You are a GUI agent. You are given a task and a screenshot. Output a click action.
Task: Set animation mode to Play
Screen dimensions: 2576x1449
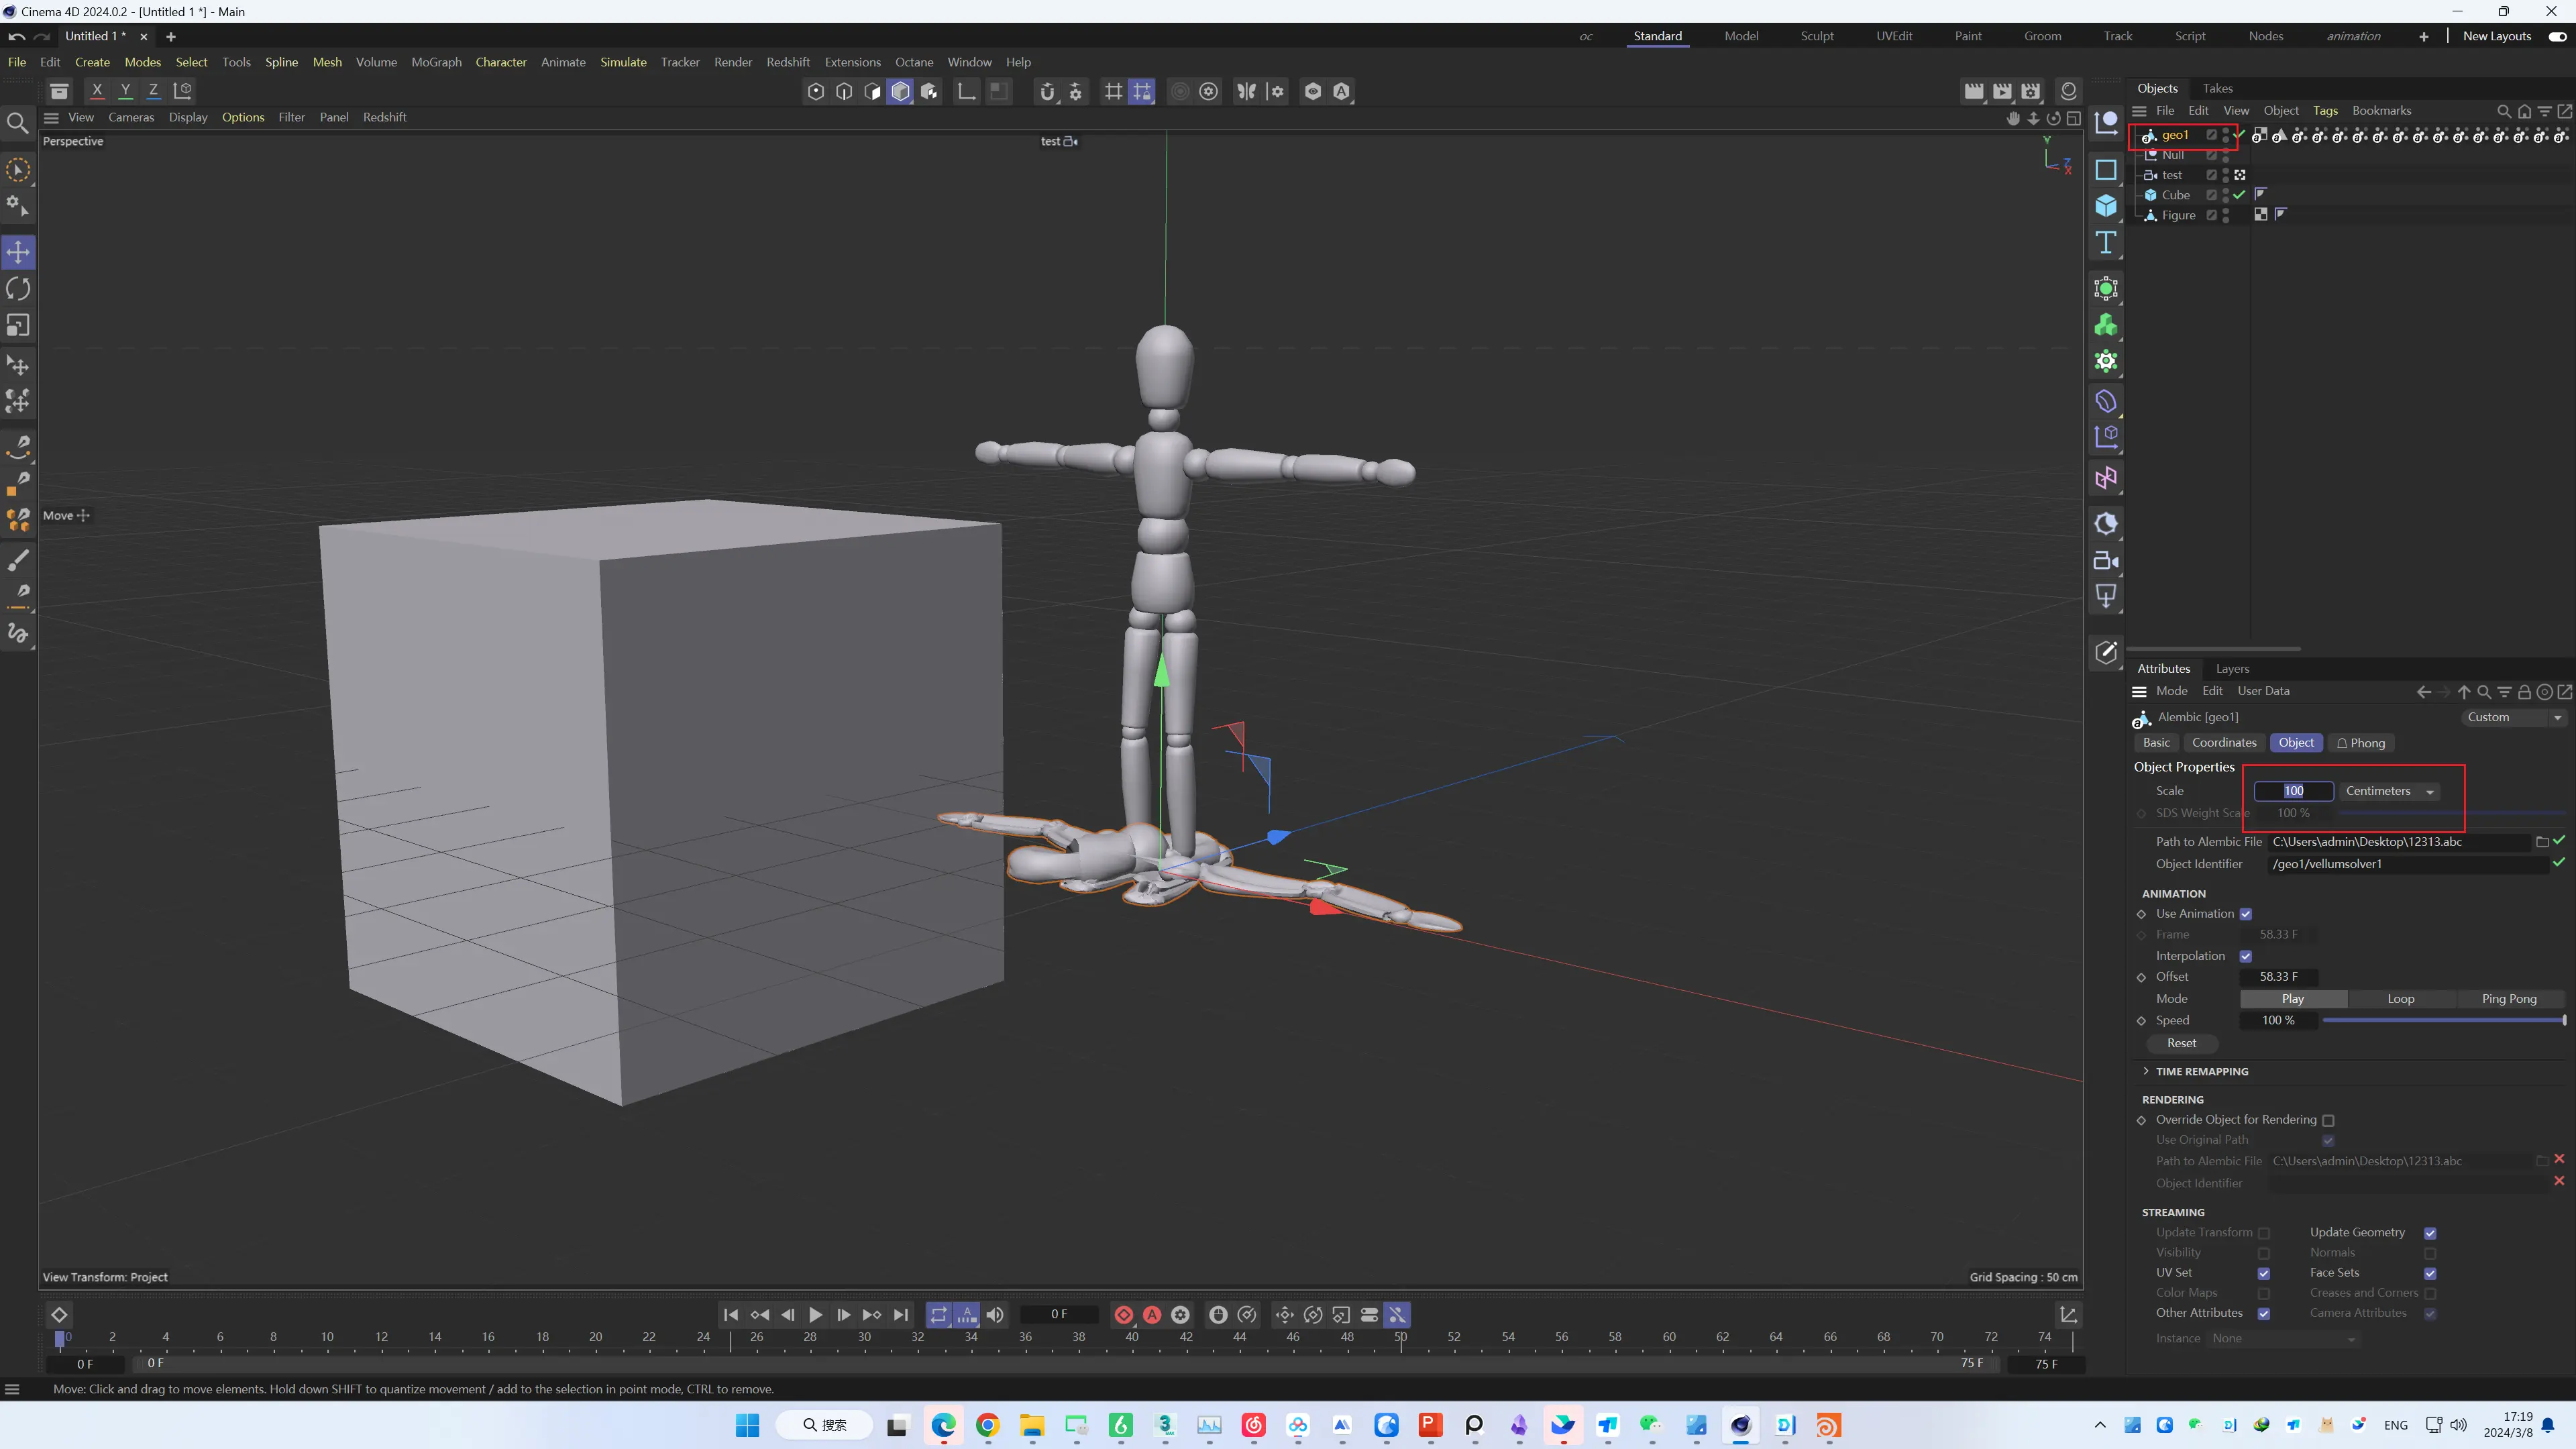2293,999
